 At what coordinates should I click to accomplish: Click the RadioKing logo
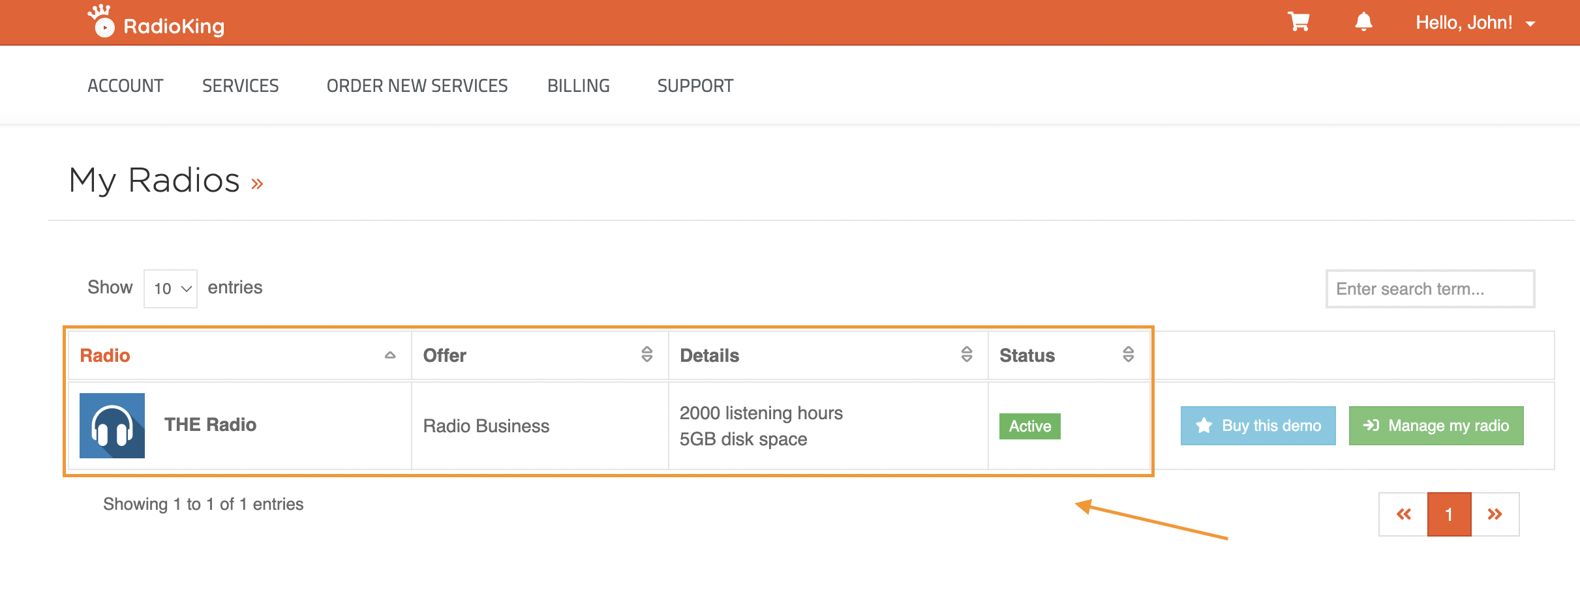point(156,22)
